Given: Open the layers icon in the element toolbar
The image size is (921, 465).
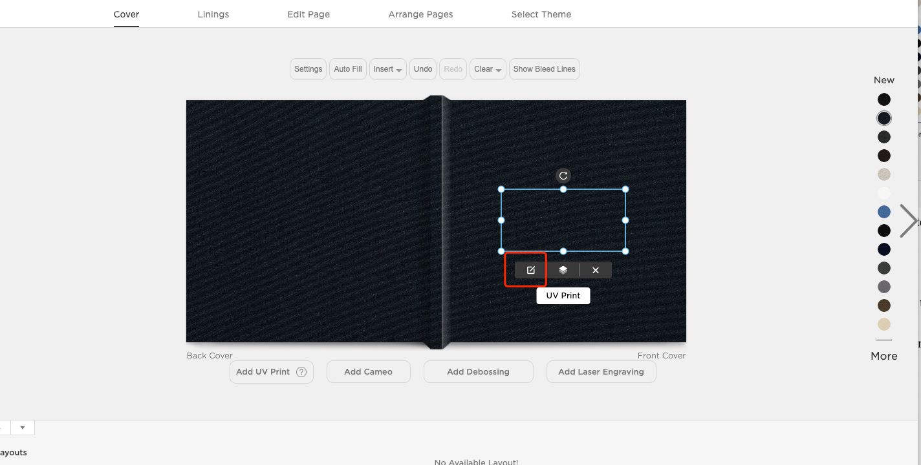Looking at the screenshot, I should point(563,270).
